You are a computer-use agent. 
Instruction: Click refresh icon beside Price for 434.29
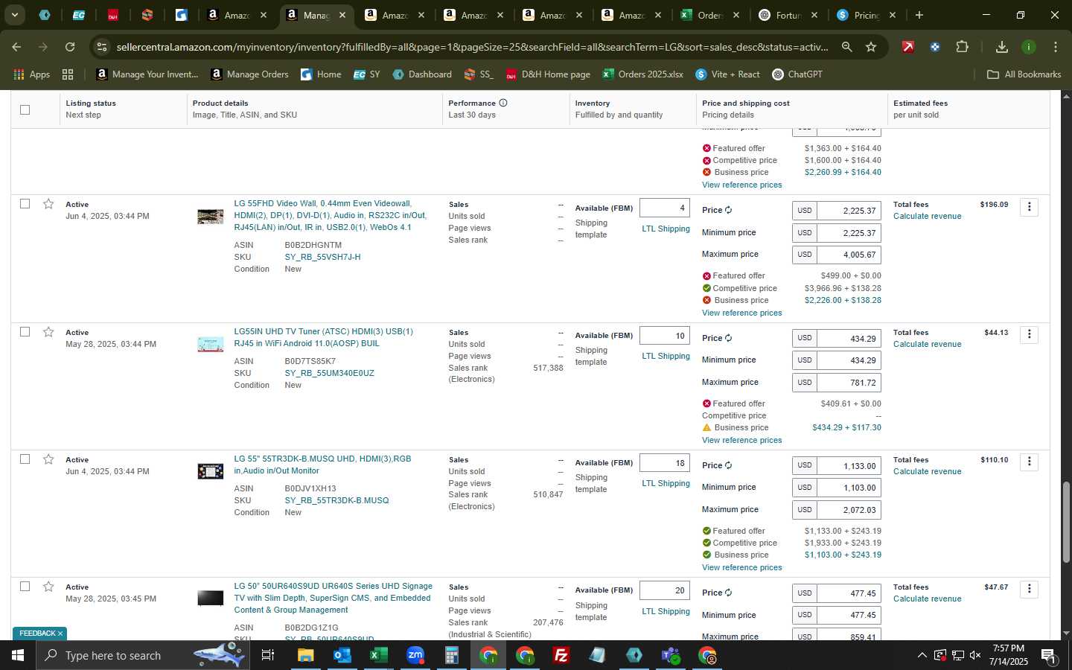coord(728,338)
